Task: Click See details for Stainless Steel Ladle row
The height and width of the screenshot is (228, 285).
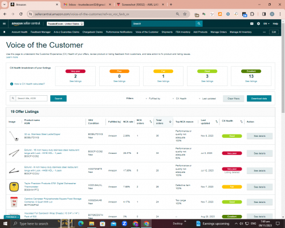Action: tap(259, 136)
